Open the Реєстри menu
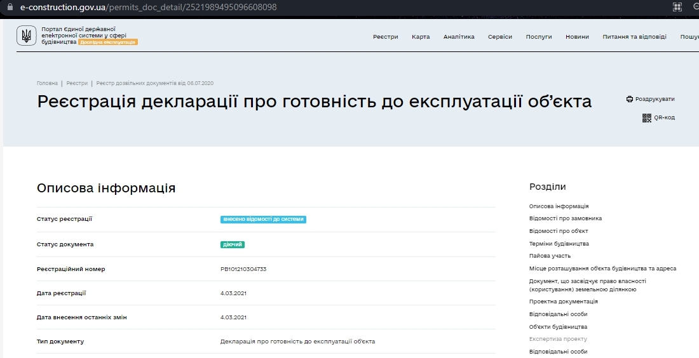This screenshot has height=358, width=699. click(386, 37)
